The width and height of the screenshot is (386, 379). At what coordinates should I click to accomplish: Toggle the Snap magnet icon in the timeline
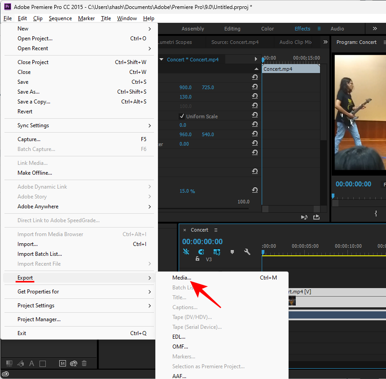pyautogui.click(x=201, y=251)
